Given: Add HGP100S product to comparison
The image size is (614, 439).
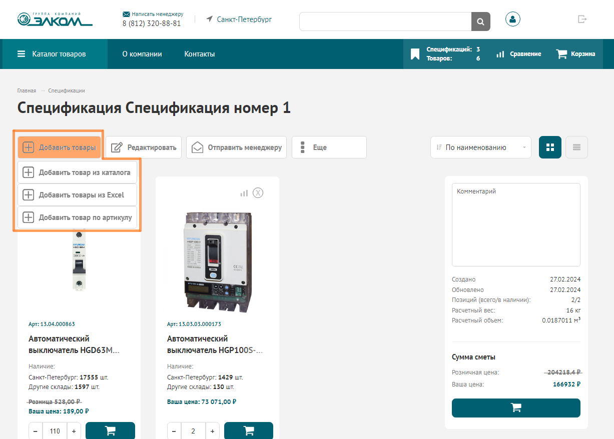Looking at the screenshot, I should pyautogui.click(x=244, y=193).
